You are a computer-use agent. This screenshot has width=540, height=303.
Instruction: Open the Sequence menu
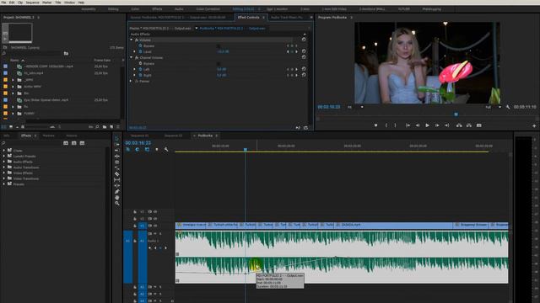pyautogui.click(x=32, y=3)
